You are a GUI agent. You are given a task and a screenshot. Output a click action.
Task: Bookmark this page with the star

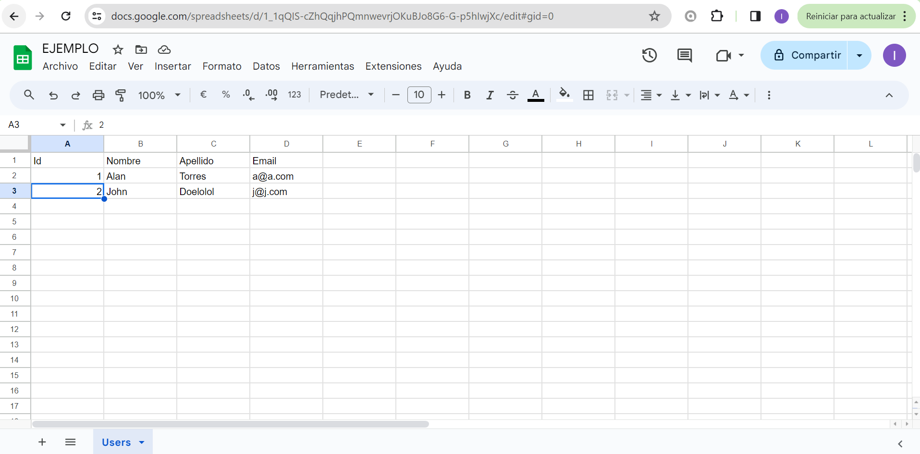(x=654, y=16)
